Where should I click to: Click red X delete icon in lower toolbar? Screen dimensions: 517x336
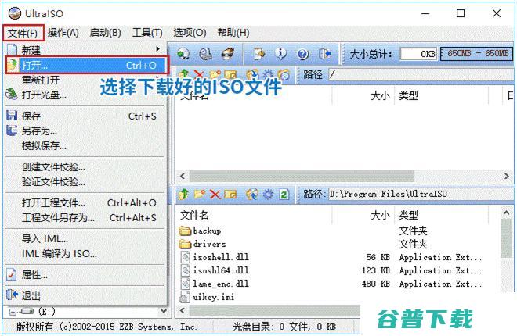[x=215, y=195]
